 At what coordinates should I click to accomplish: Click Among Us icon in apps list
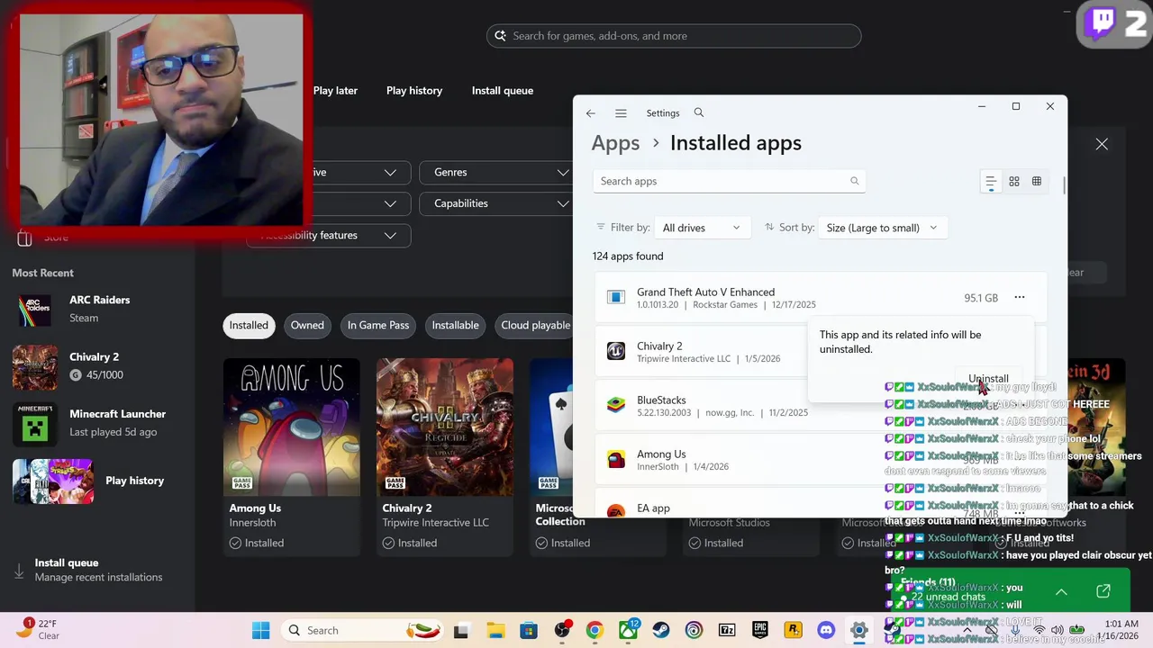(x=616, y=459)
